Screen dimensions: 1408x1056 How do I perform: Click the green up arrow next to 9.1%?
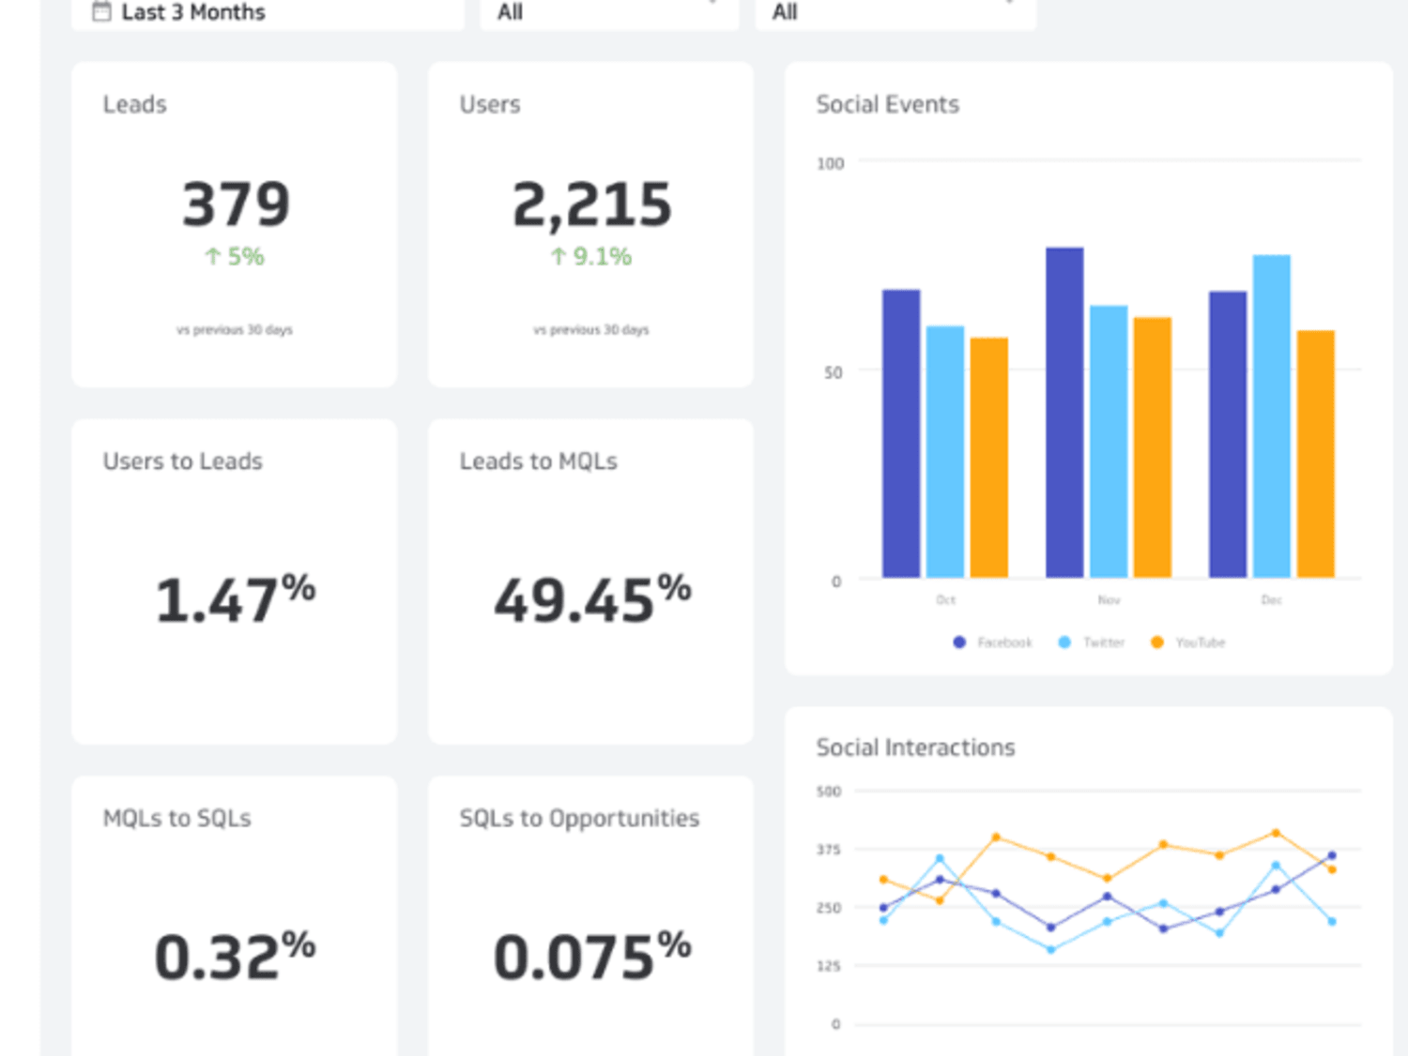pyautogui.click(x=559, y=256)
